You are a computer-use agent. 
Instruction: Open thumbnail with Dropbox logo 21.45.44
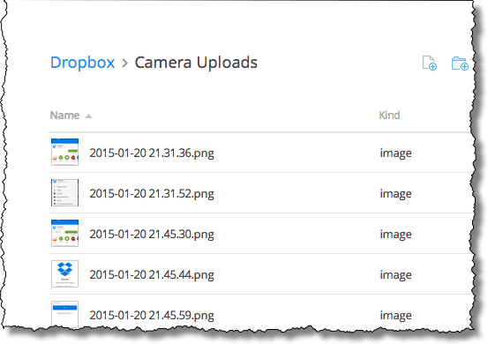64,273
